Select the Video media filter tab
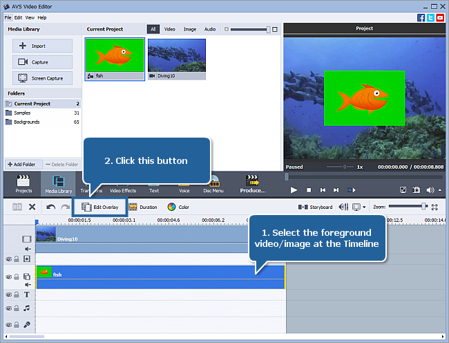The image size is (449, 343). coord(169,29)
